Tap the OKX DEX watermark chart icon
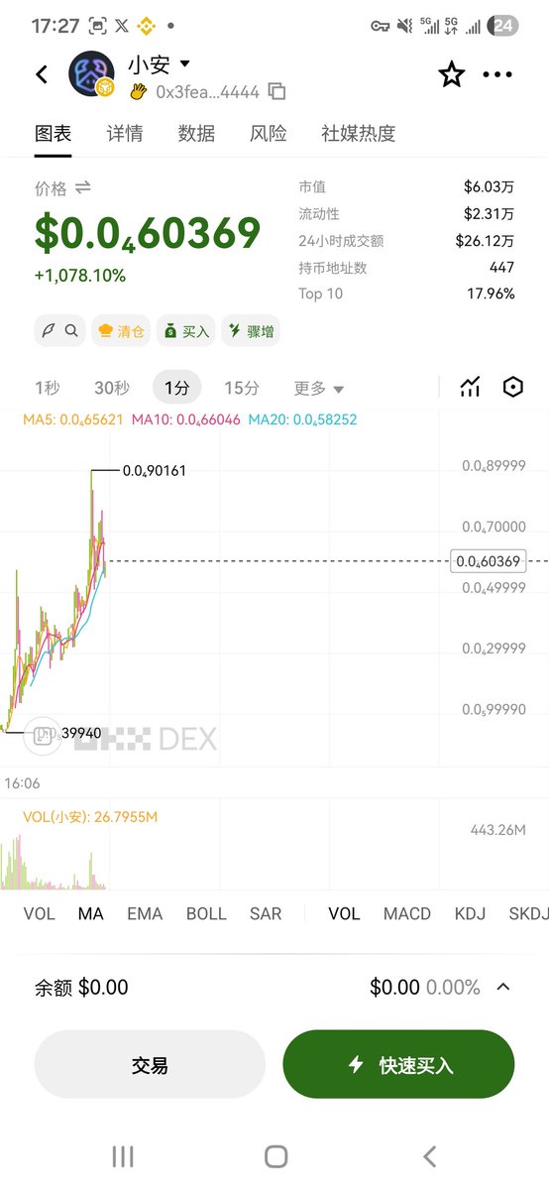Screen dimensions: 549x1190 [x=43, y=735]
